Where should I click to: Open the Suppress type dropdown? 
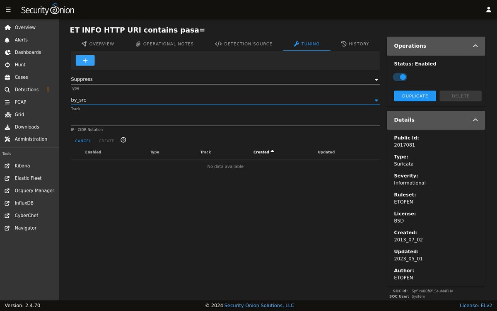225,79
